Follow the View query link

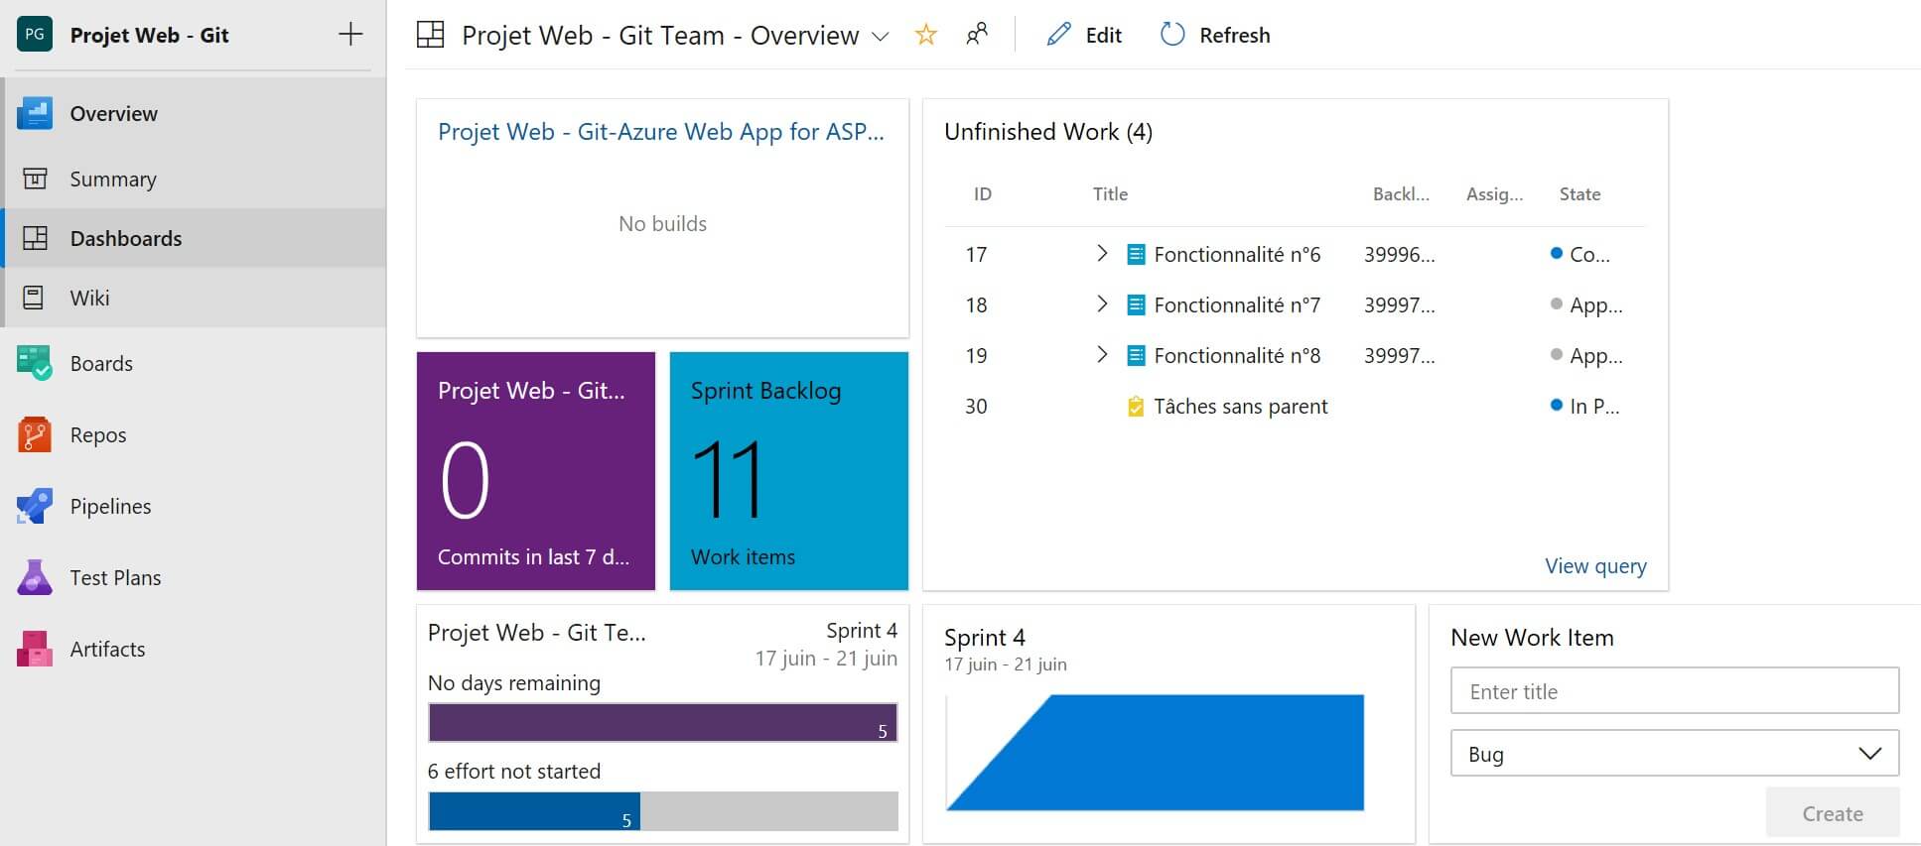click(x=1594, y=565)
